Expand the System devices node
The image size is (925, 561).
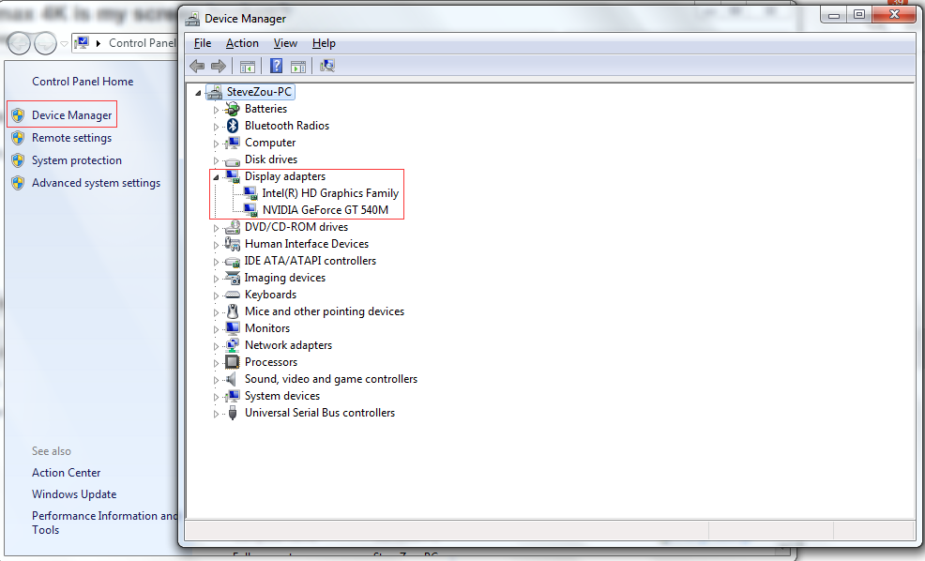[x=216, y=397]
